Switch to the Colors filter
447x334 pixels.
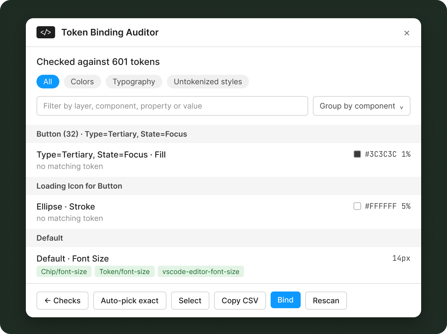click(x=82, y=82)
